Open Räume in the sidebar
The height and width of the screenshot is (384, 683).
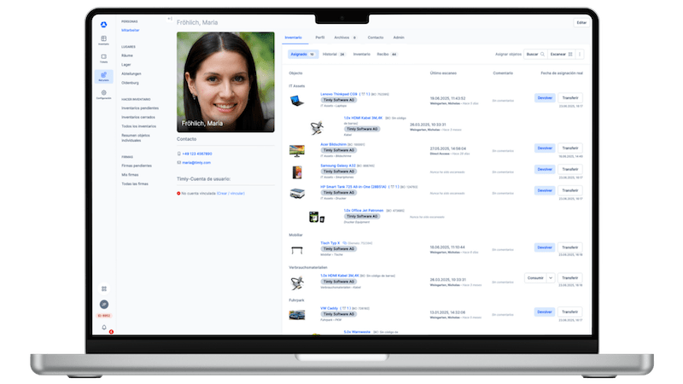tap(127, 55)
